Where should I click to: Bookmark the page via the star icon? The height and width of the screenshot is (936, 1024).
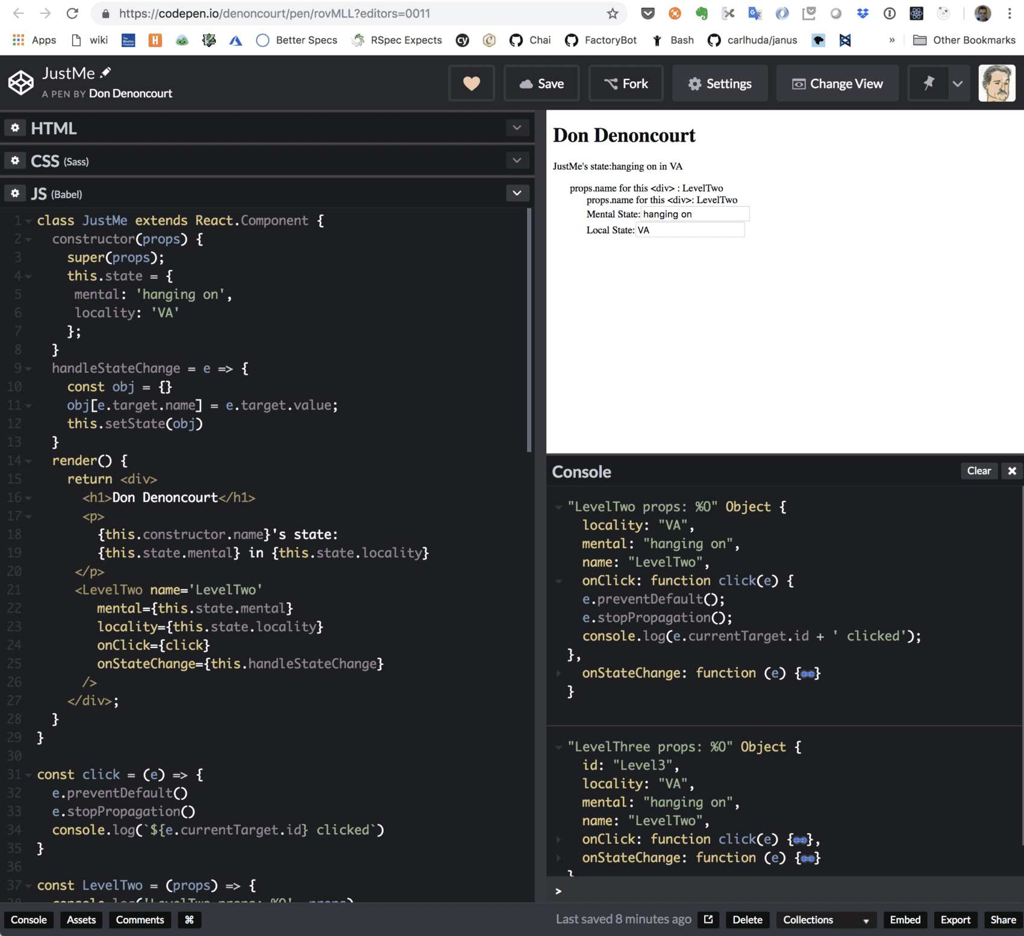[x=612, y=13]
